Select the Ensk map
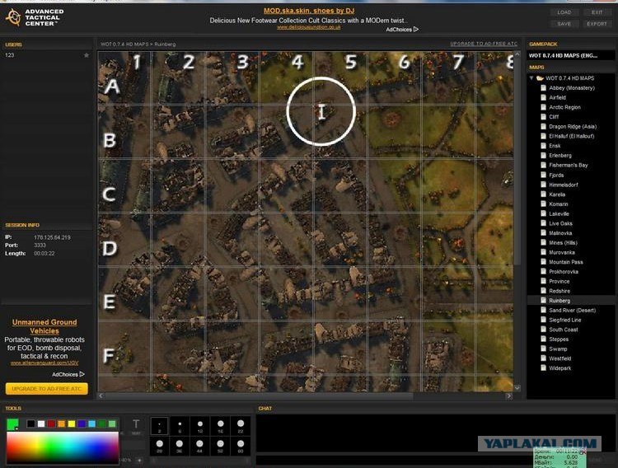 click(555, 146)
